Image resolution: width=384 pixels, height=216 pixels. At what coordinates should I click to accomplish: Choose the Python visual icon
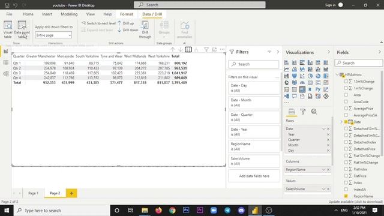click(x=318, y=89)
